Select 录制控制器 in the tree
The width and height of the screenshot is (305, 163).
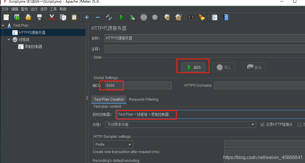pyautogui.click(x=33, y=47)
